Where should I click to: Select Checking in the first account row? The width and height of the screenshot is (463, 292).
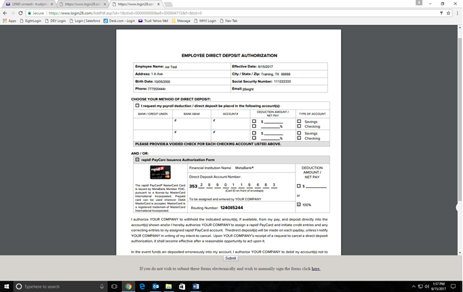pyautogui.click(x=299, y=126)
